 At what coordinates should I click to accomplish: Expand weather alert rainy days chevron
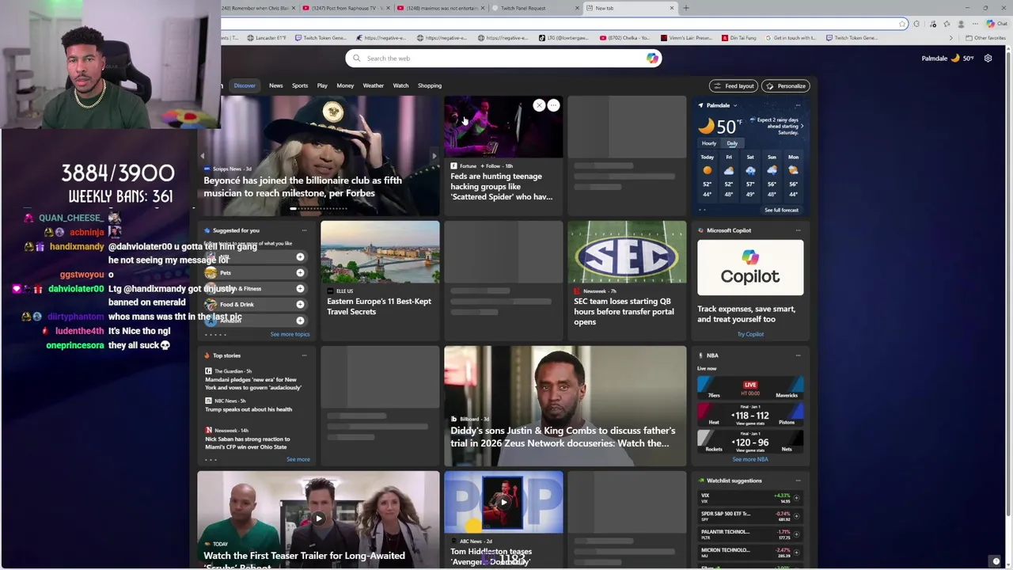(x=802, y=126)
